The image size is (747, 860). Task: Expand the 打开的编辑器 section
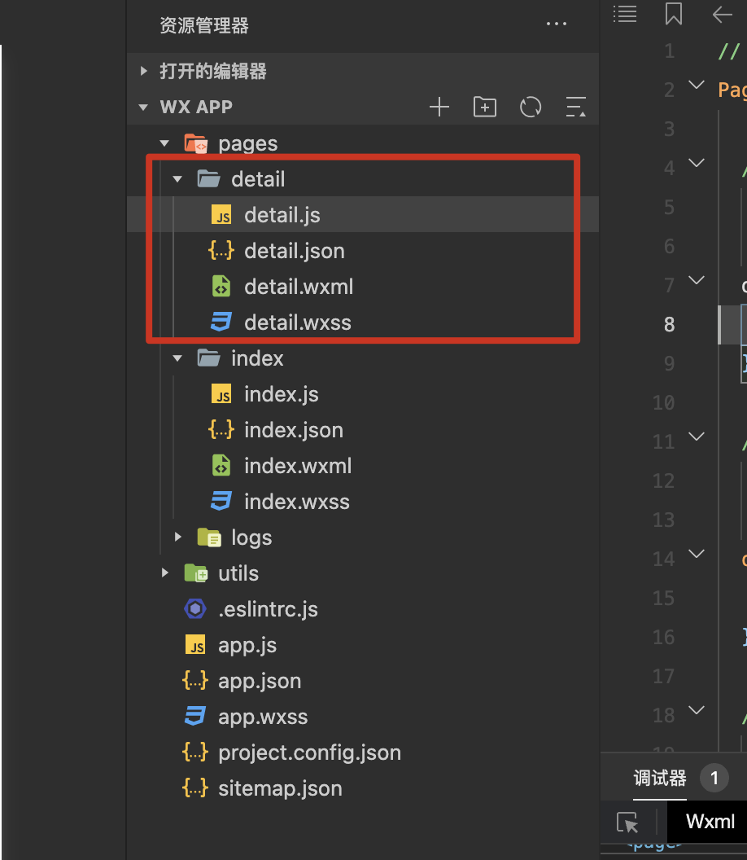[144, 72]
